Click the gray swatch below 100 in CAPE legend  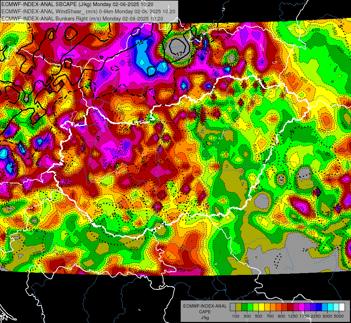click(x=233, y=307)
